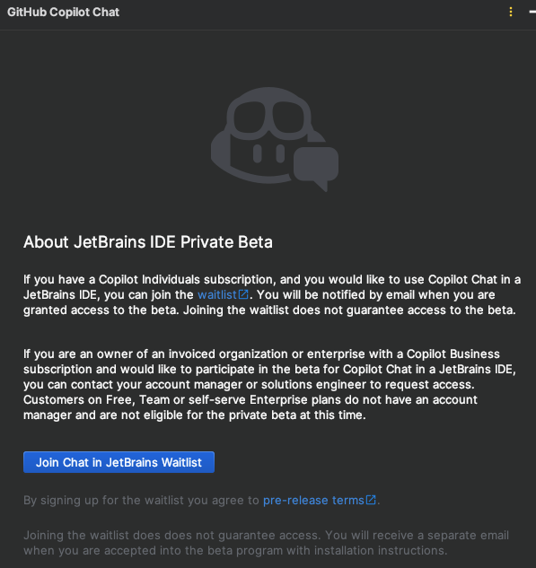
Task: Click the 'contact your account manager' line
Action: [x=249, y=384]
